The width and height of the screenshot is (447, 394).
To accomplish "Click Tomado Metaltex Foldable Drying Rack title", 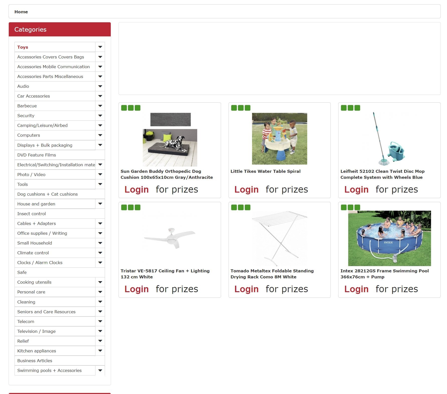I will coord(272,274).
